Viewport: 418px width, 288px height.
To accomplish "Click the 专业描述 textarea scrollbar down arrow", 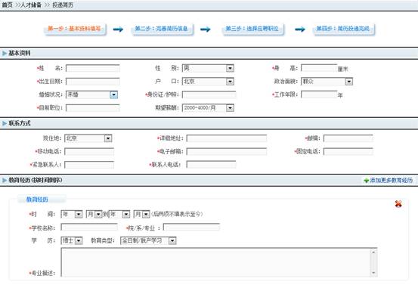I will pos(373,272).
